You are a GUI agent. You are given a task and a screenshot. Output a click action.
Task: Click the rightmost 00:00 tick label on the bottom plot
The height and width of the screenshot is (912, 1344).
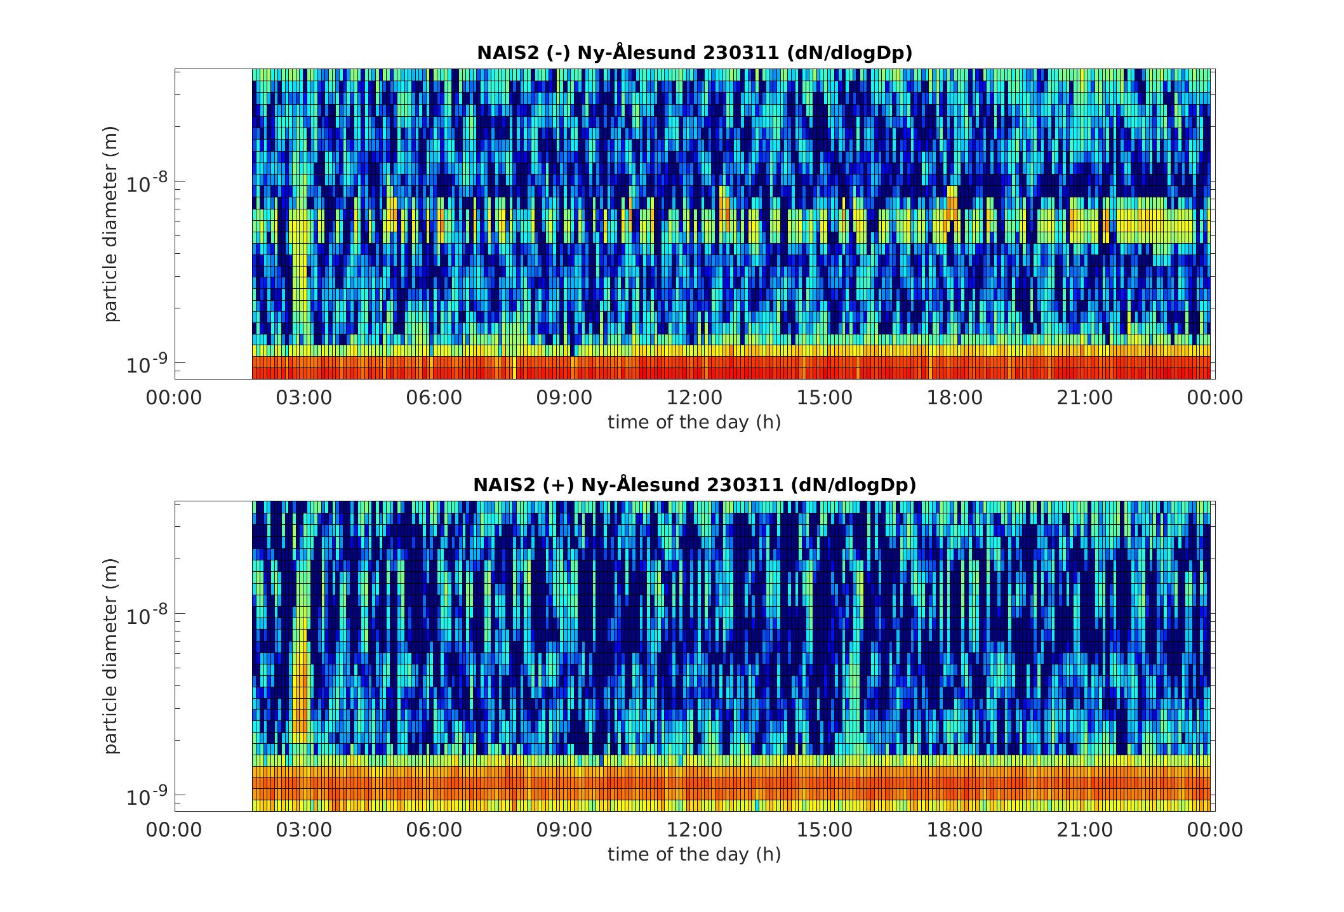click(1215, 830)
